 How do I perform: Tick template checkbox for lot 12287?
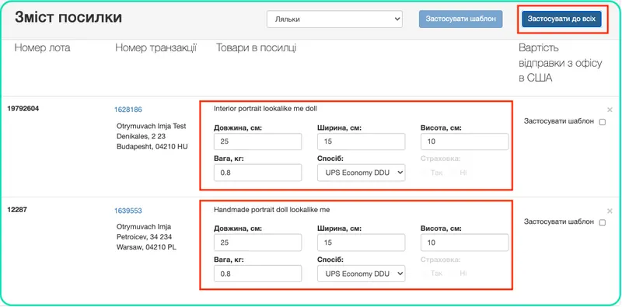[x=602, y=223]
